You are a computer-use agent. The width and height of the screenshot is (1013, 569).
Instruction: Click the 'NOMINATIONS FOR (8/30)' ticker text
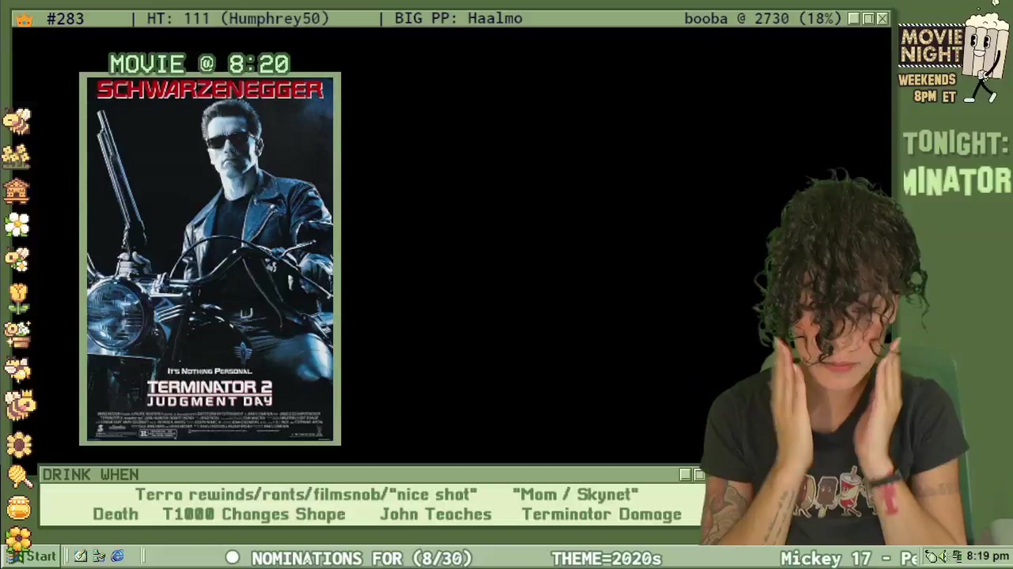click(361, 558)
